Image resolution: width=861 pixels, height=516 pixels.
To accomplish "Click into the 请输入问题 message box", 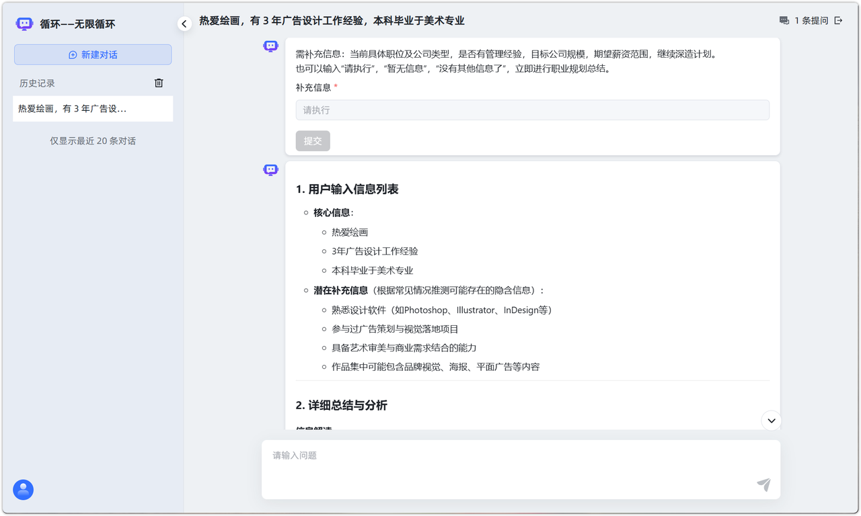I will (511, 464).
